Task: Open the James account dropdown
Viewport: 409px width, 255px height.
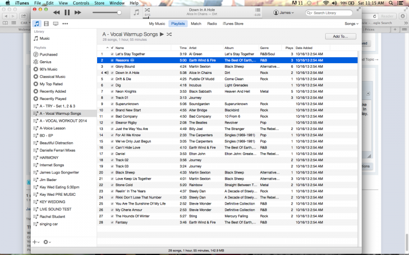Action: (x=284, y=12)
